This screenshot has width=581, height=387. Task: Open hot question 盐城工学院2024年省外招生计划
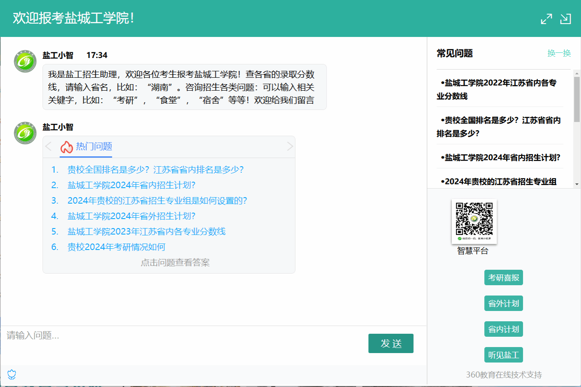click(x=131, y=216)
